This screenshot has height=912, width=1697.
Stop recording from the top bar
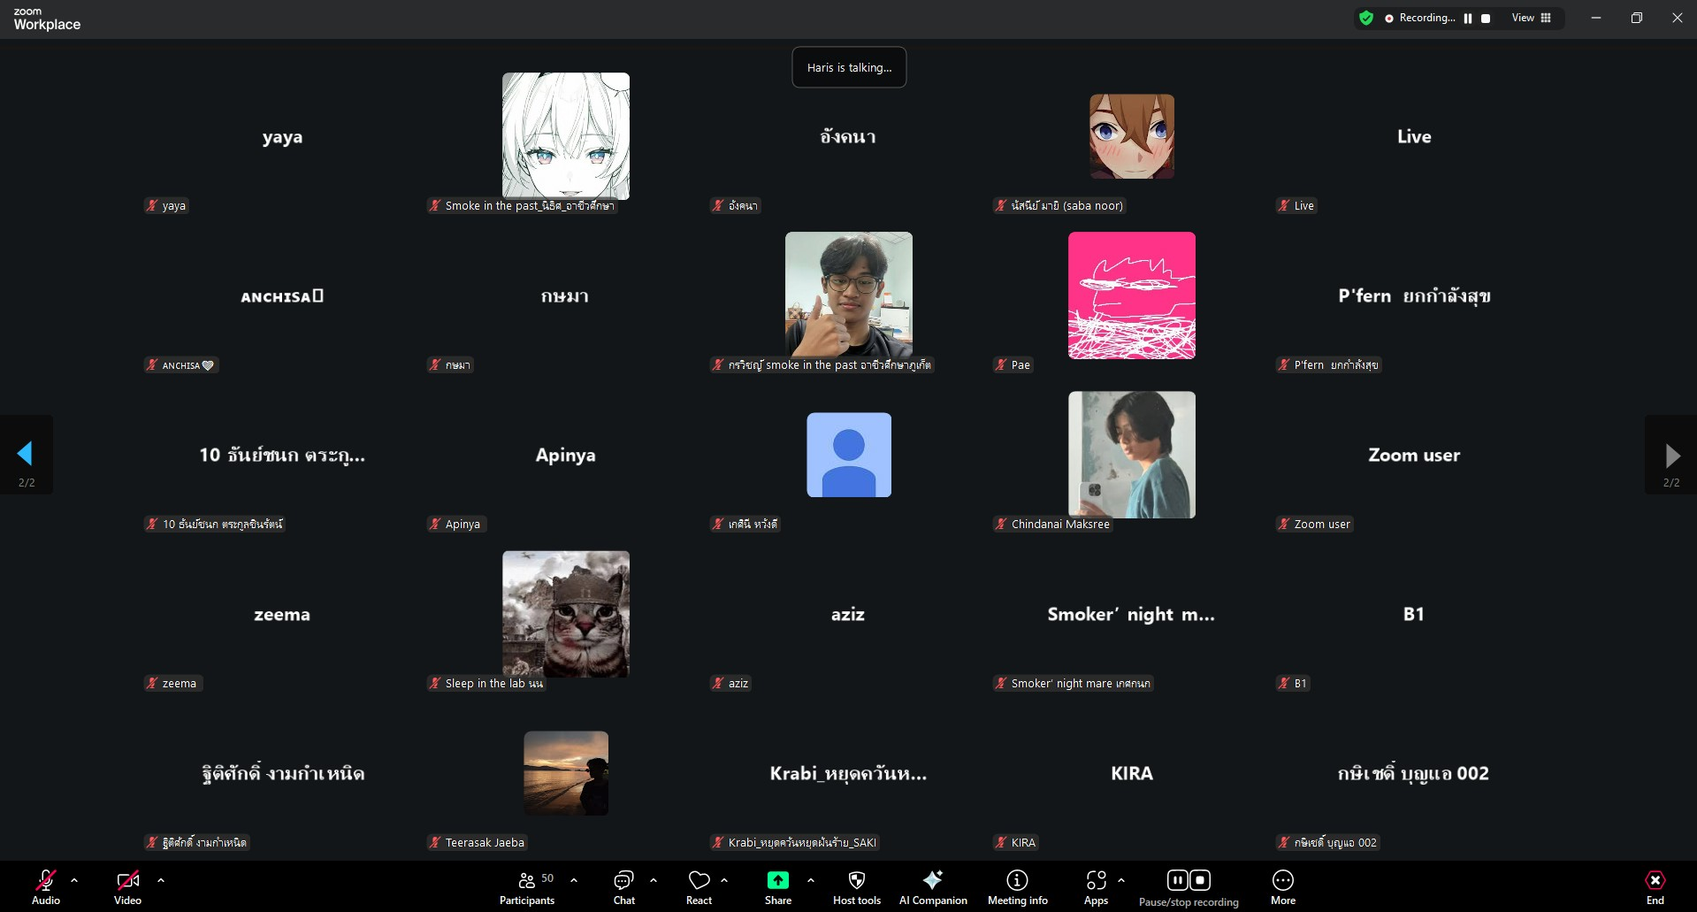(1486, 19)
